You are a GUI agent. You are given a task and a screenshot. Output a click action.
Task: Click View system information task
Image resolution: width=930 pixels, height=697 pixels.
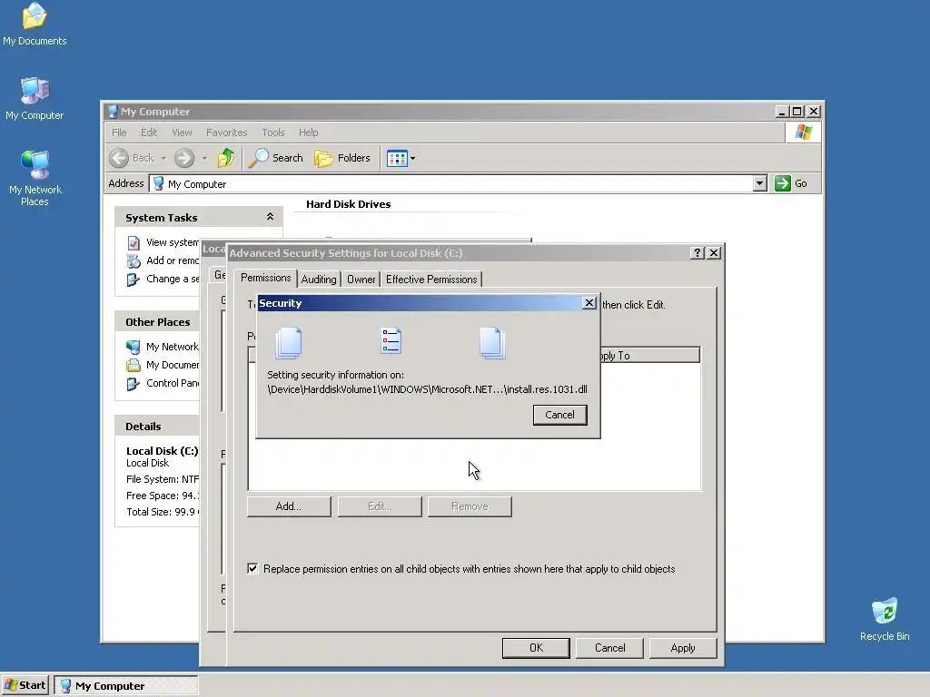(173, 242)
